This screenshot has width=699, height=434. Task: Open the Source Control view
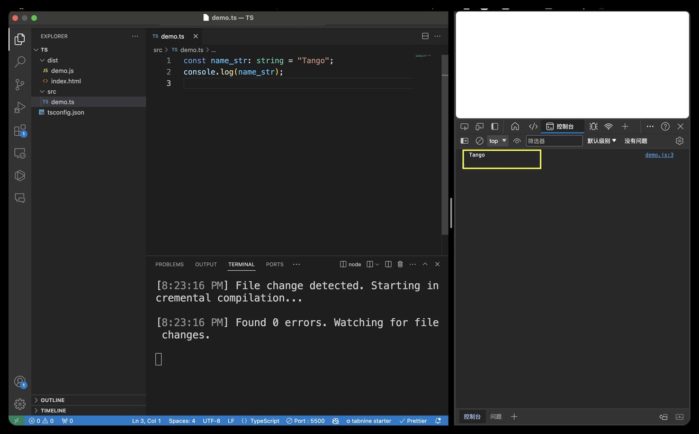[x=20, y=85]
